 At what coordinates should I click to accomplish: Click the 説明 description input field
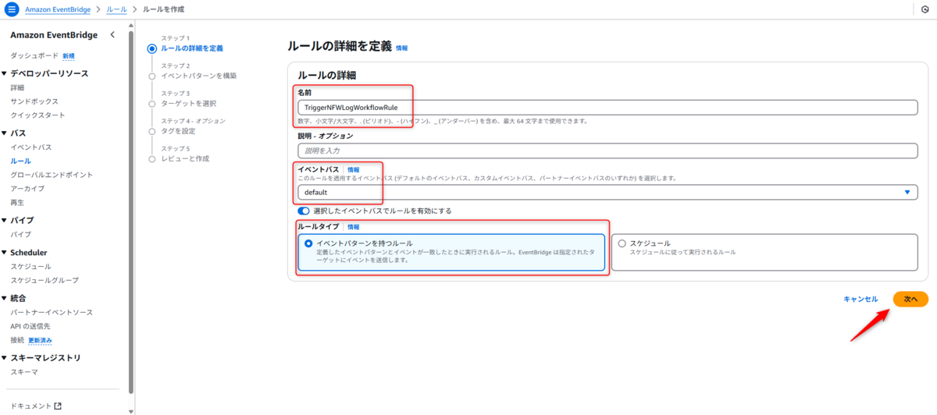[x=607, y=150]
